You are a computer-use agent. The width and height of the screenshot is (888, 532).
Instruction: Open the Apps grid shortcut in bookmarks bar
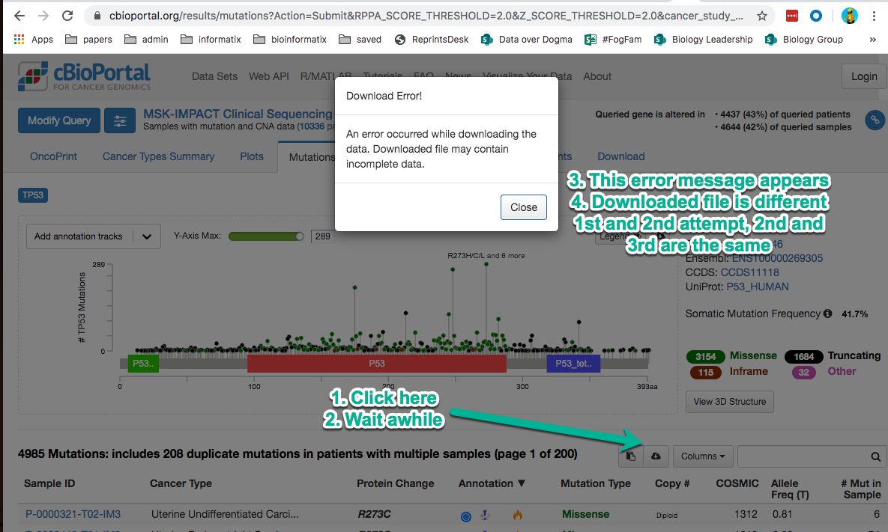[34, 39]
